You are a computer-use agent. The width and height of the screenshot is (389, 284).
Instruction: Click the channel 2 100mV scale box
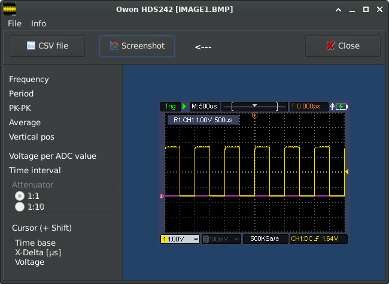pyautogui.click(x=221, y=239)
